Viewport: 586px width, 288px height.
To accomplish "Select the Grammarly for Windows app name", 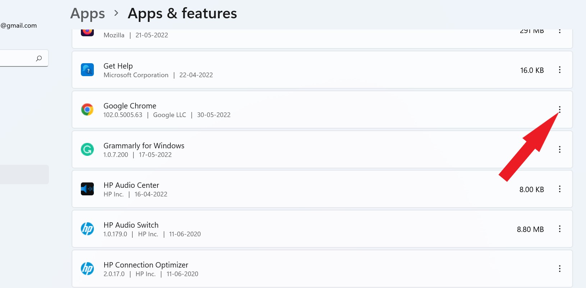I will pyautogui.click(x=144, y=146).
